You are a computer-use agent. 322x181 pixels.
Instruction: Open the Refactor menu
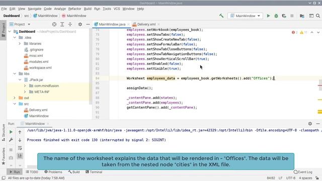tap(74, 9)
